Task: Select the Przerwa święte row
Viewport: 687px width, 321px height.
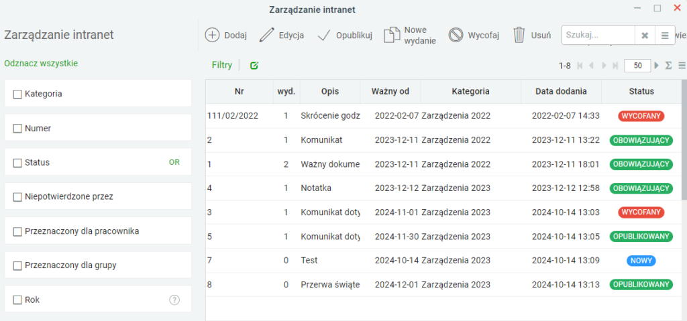Action: pos(443,285)
